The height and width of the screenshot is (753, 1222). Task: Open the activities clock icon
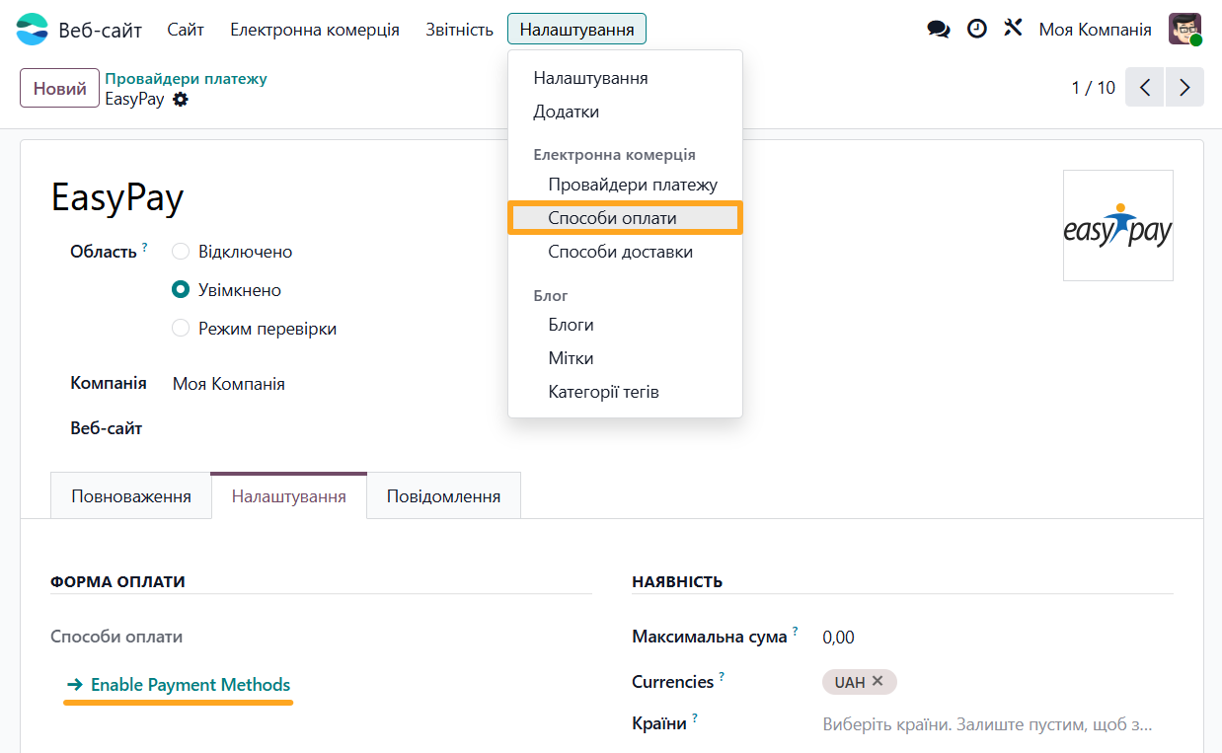[976, 29]
